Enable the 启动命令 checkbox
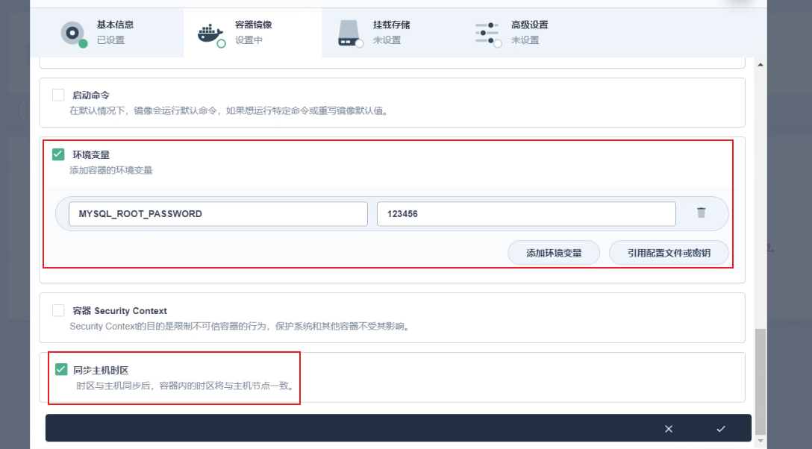 58,95
